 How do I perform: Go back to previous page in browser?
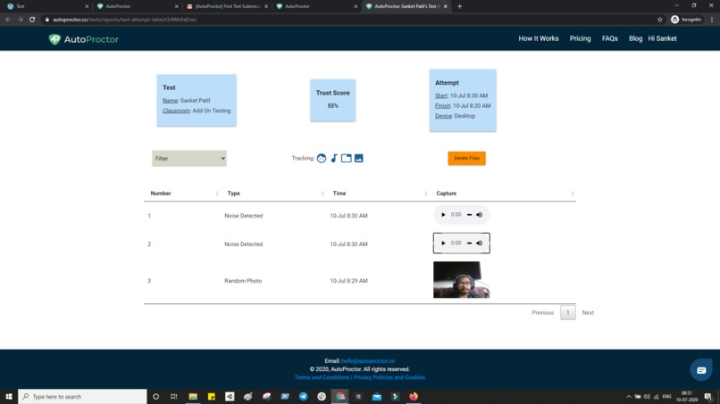pyautogui.click(x=8, y=20)
